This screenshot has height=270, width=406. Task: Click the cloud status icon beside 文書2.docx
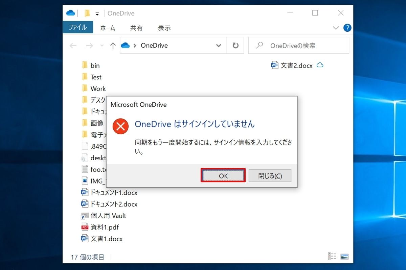coord(320,65)
